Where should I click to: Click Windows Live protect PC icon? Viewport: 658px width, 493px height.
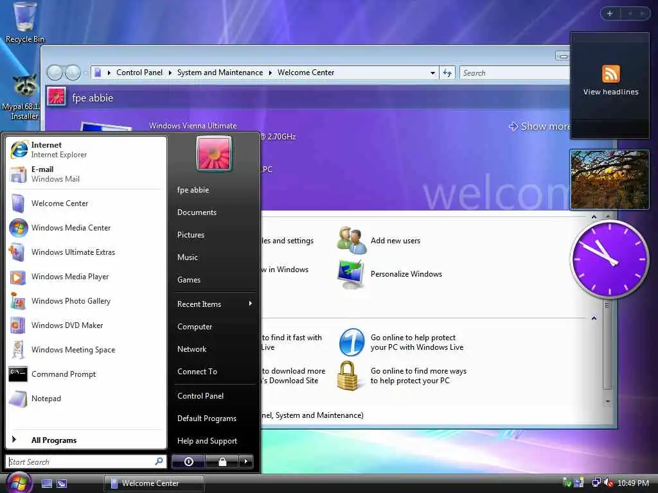pyautogui.click(x=351, y=343)
